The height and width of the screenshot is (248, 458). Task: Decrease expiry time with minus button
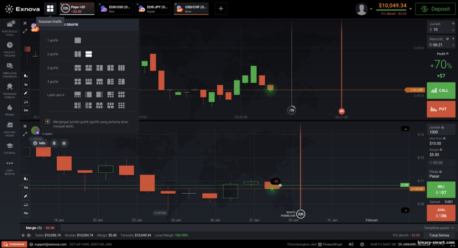453,45
